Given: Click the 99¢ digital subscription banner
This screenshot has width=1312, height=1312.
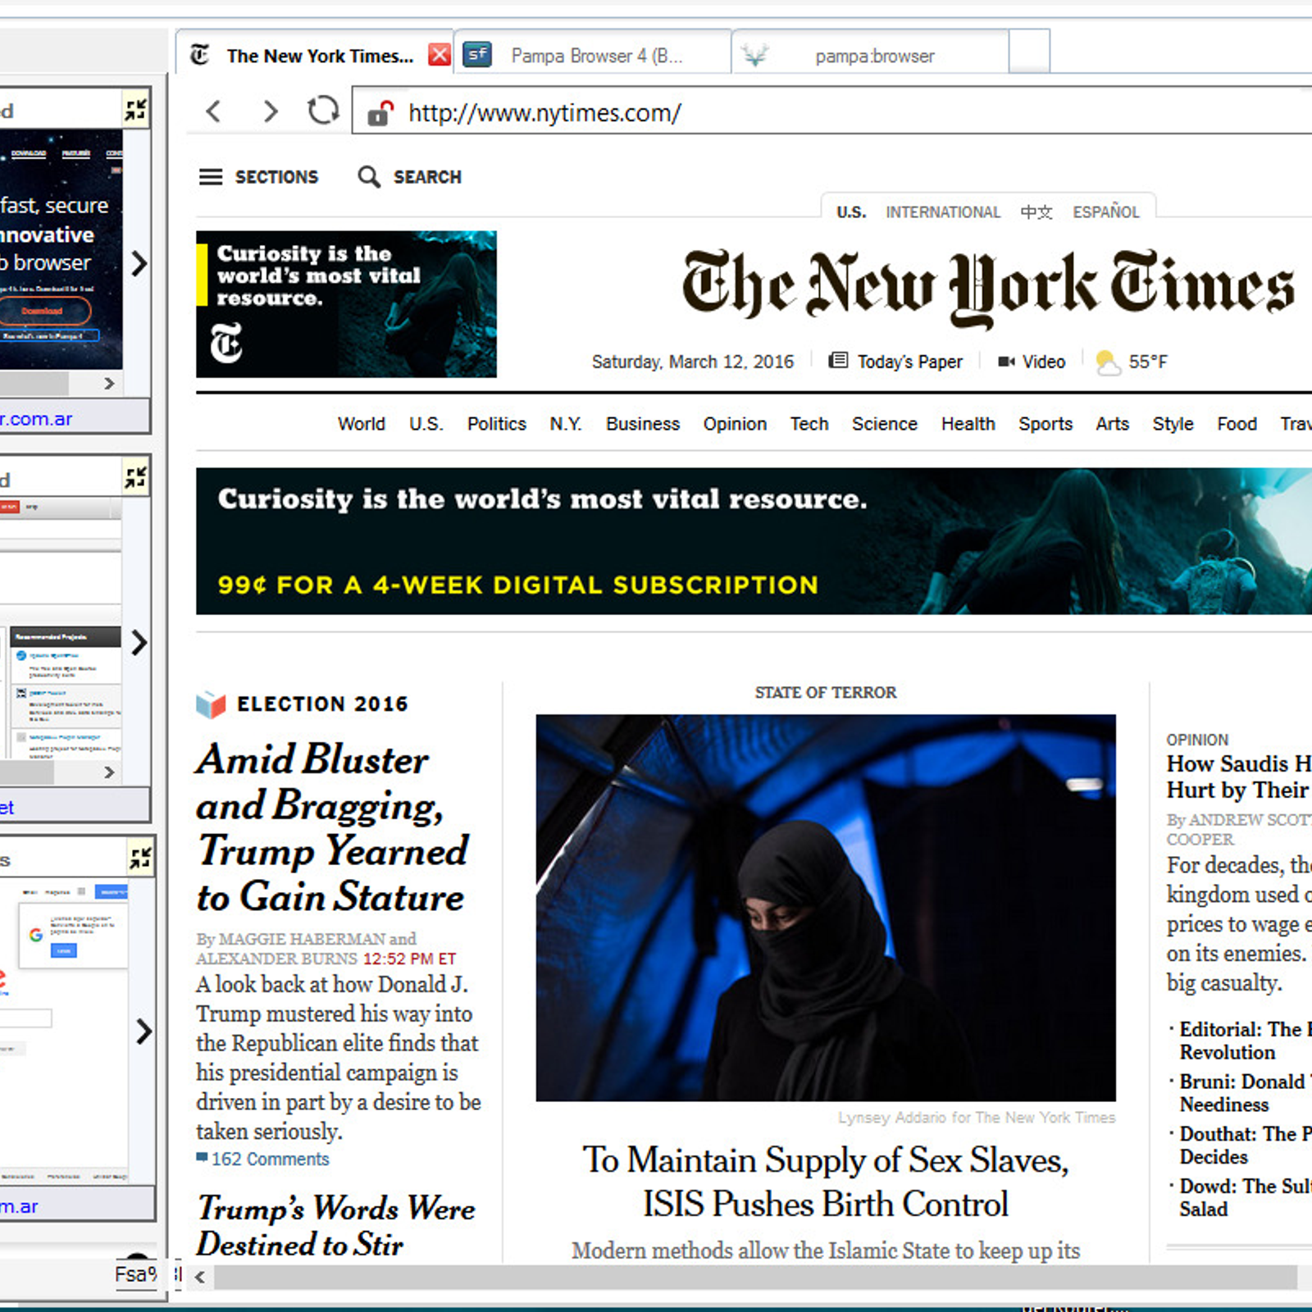Looking at the screenshot, I should pyautogui.click(x=754, y=541).
